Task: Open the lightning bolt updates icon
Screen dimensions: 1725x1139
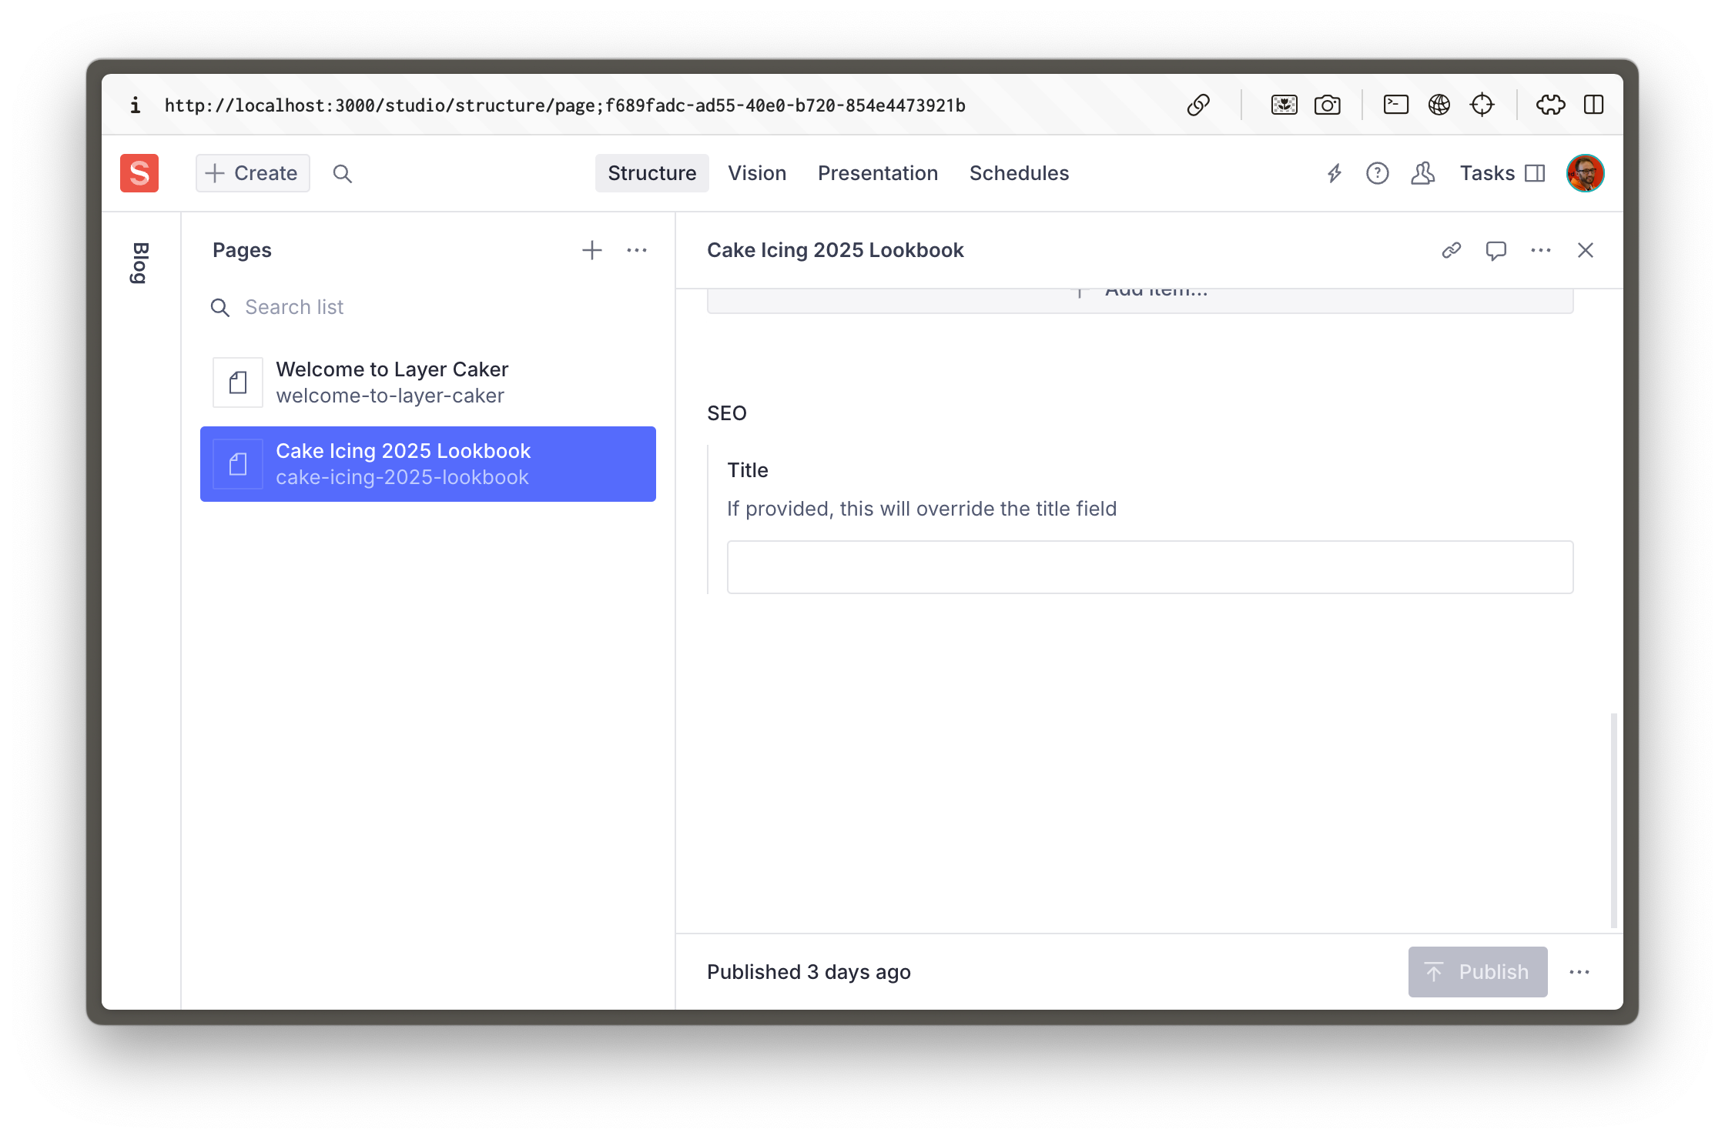Action: tap(1335, 173)
